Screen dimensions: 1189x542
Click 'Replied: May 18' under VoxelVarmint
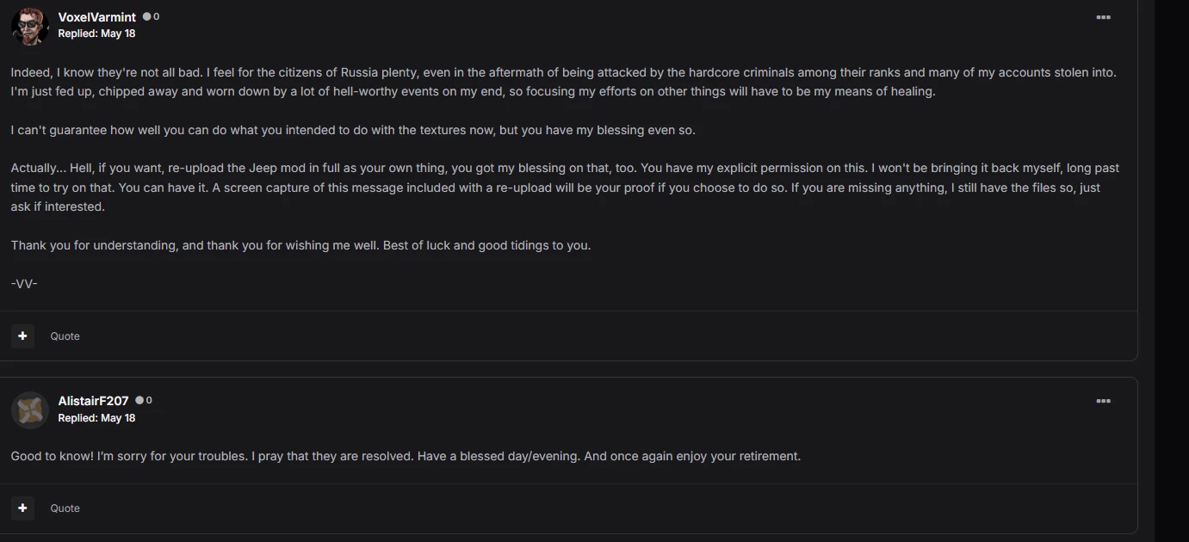point(96,34)
